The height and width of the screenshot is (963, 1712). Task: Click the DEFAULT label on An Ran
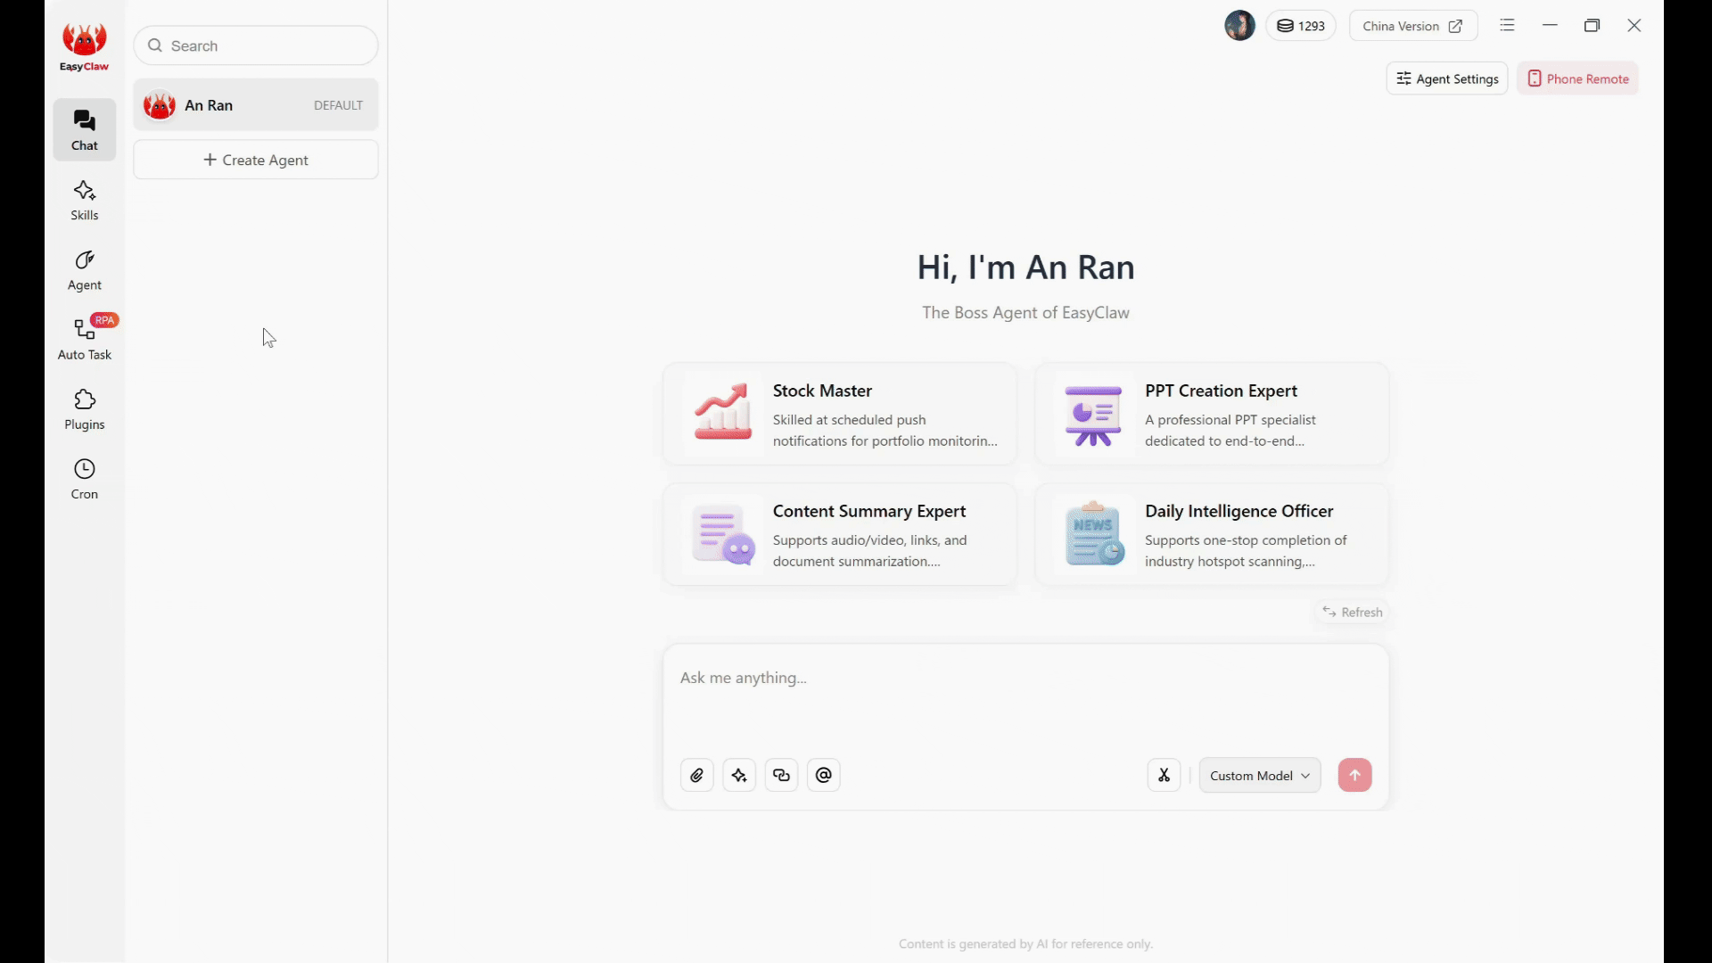tap(338, 105)
